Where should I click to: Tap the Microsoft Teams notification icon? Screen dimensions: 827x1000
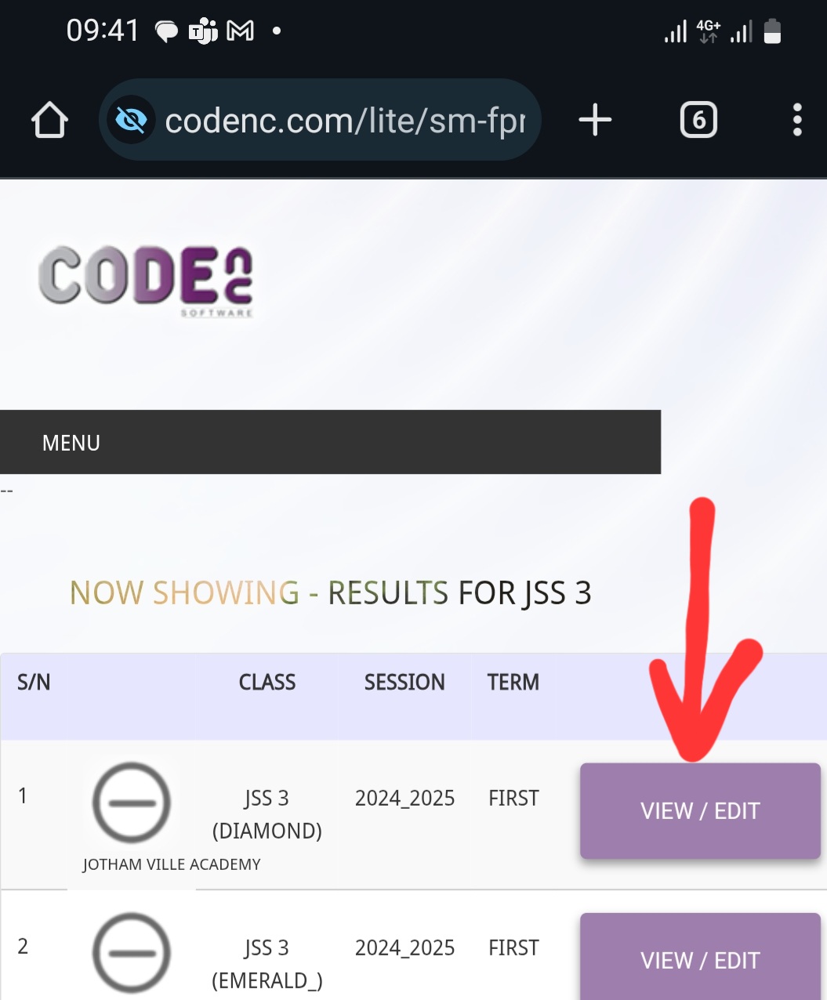(203, 31)
